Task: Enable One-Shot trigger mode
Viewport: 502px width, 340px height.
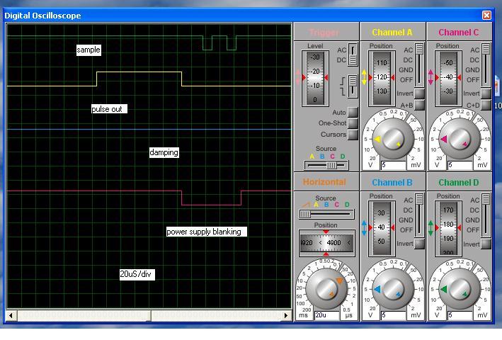Action: coord(353,123)
